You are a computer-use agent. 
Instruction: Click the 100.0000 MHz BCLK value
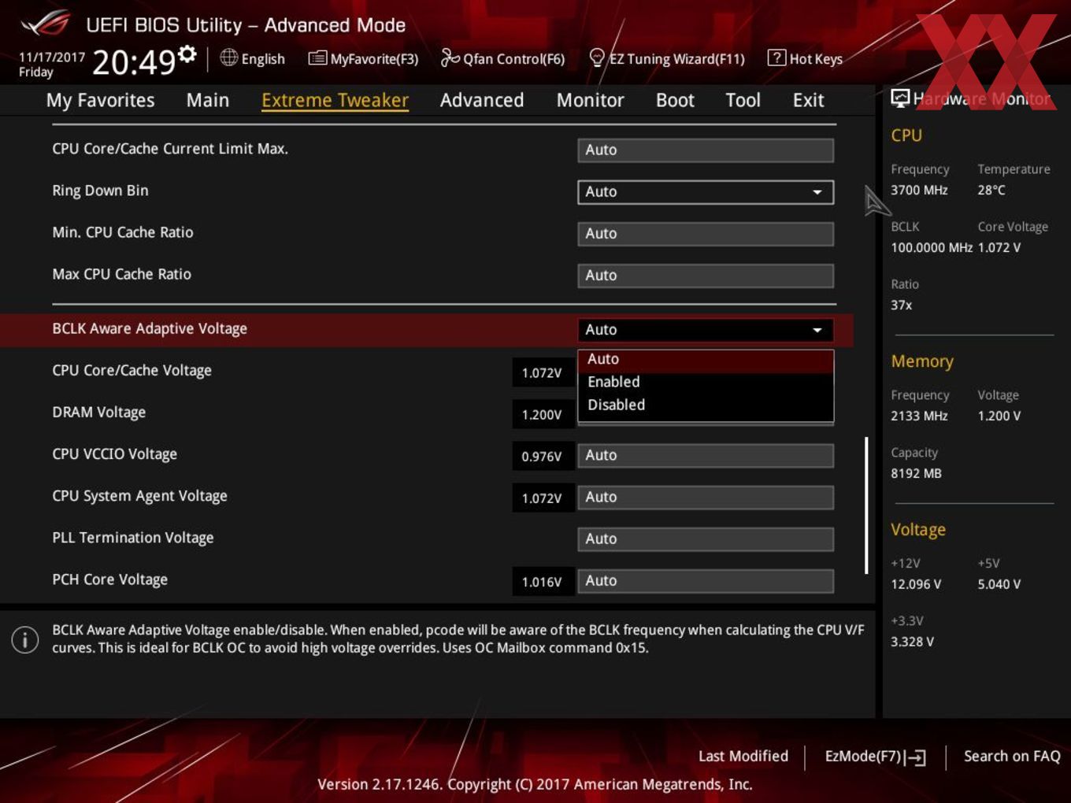tap(932, 247)
